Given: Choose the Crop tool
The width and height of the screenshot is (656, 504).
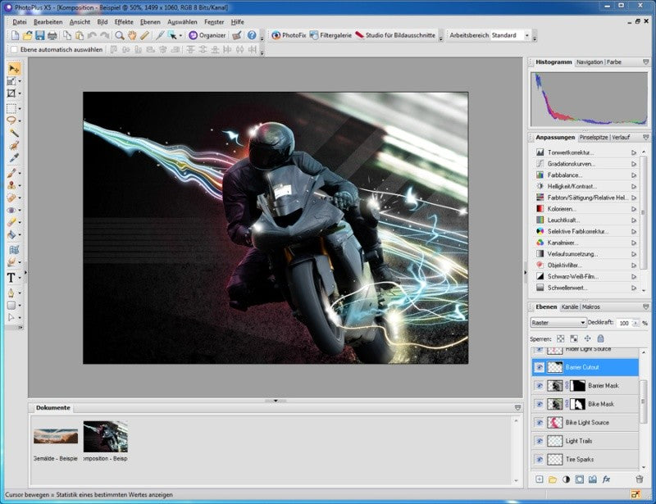Looking at the screenshot, I should coord(11,93).
